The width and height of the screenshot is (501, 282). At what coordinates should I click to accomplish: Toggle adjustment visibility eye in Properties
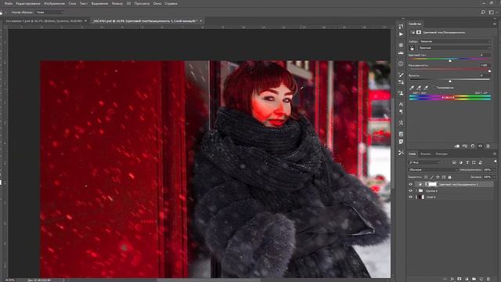click(x=480, y=146)
